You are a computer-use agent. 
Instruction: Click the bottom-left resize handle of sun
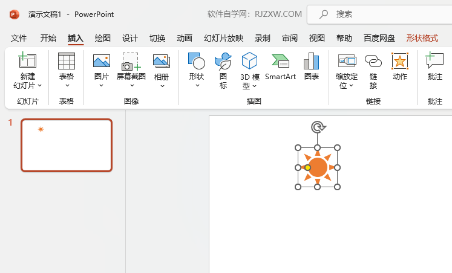pos(298,187)
